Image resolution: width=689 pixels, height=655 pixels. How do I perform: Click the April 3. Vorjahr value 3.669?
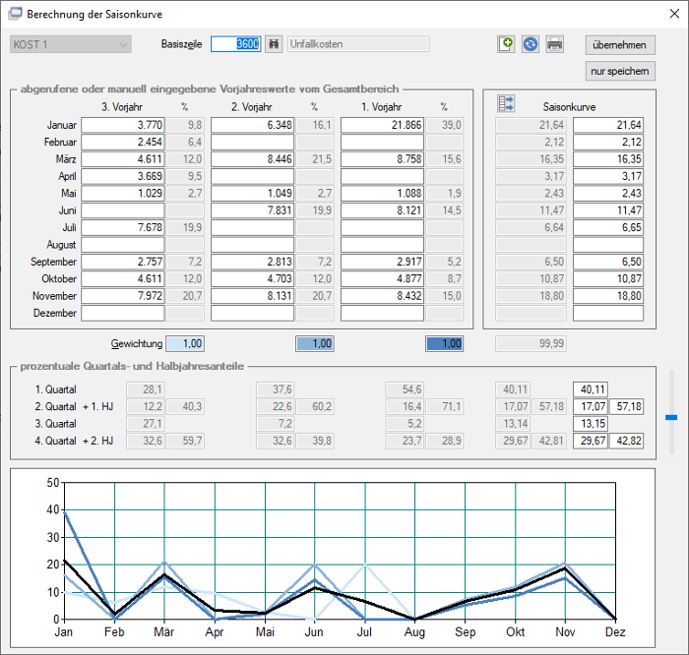coord(123,176)
